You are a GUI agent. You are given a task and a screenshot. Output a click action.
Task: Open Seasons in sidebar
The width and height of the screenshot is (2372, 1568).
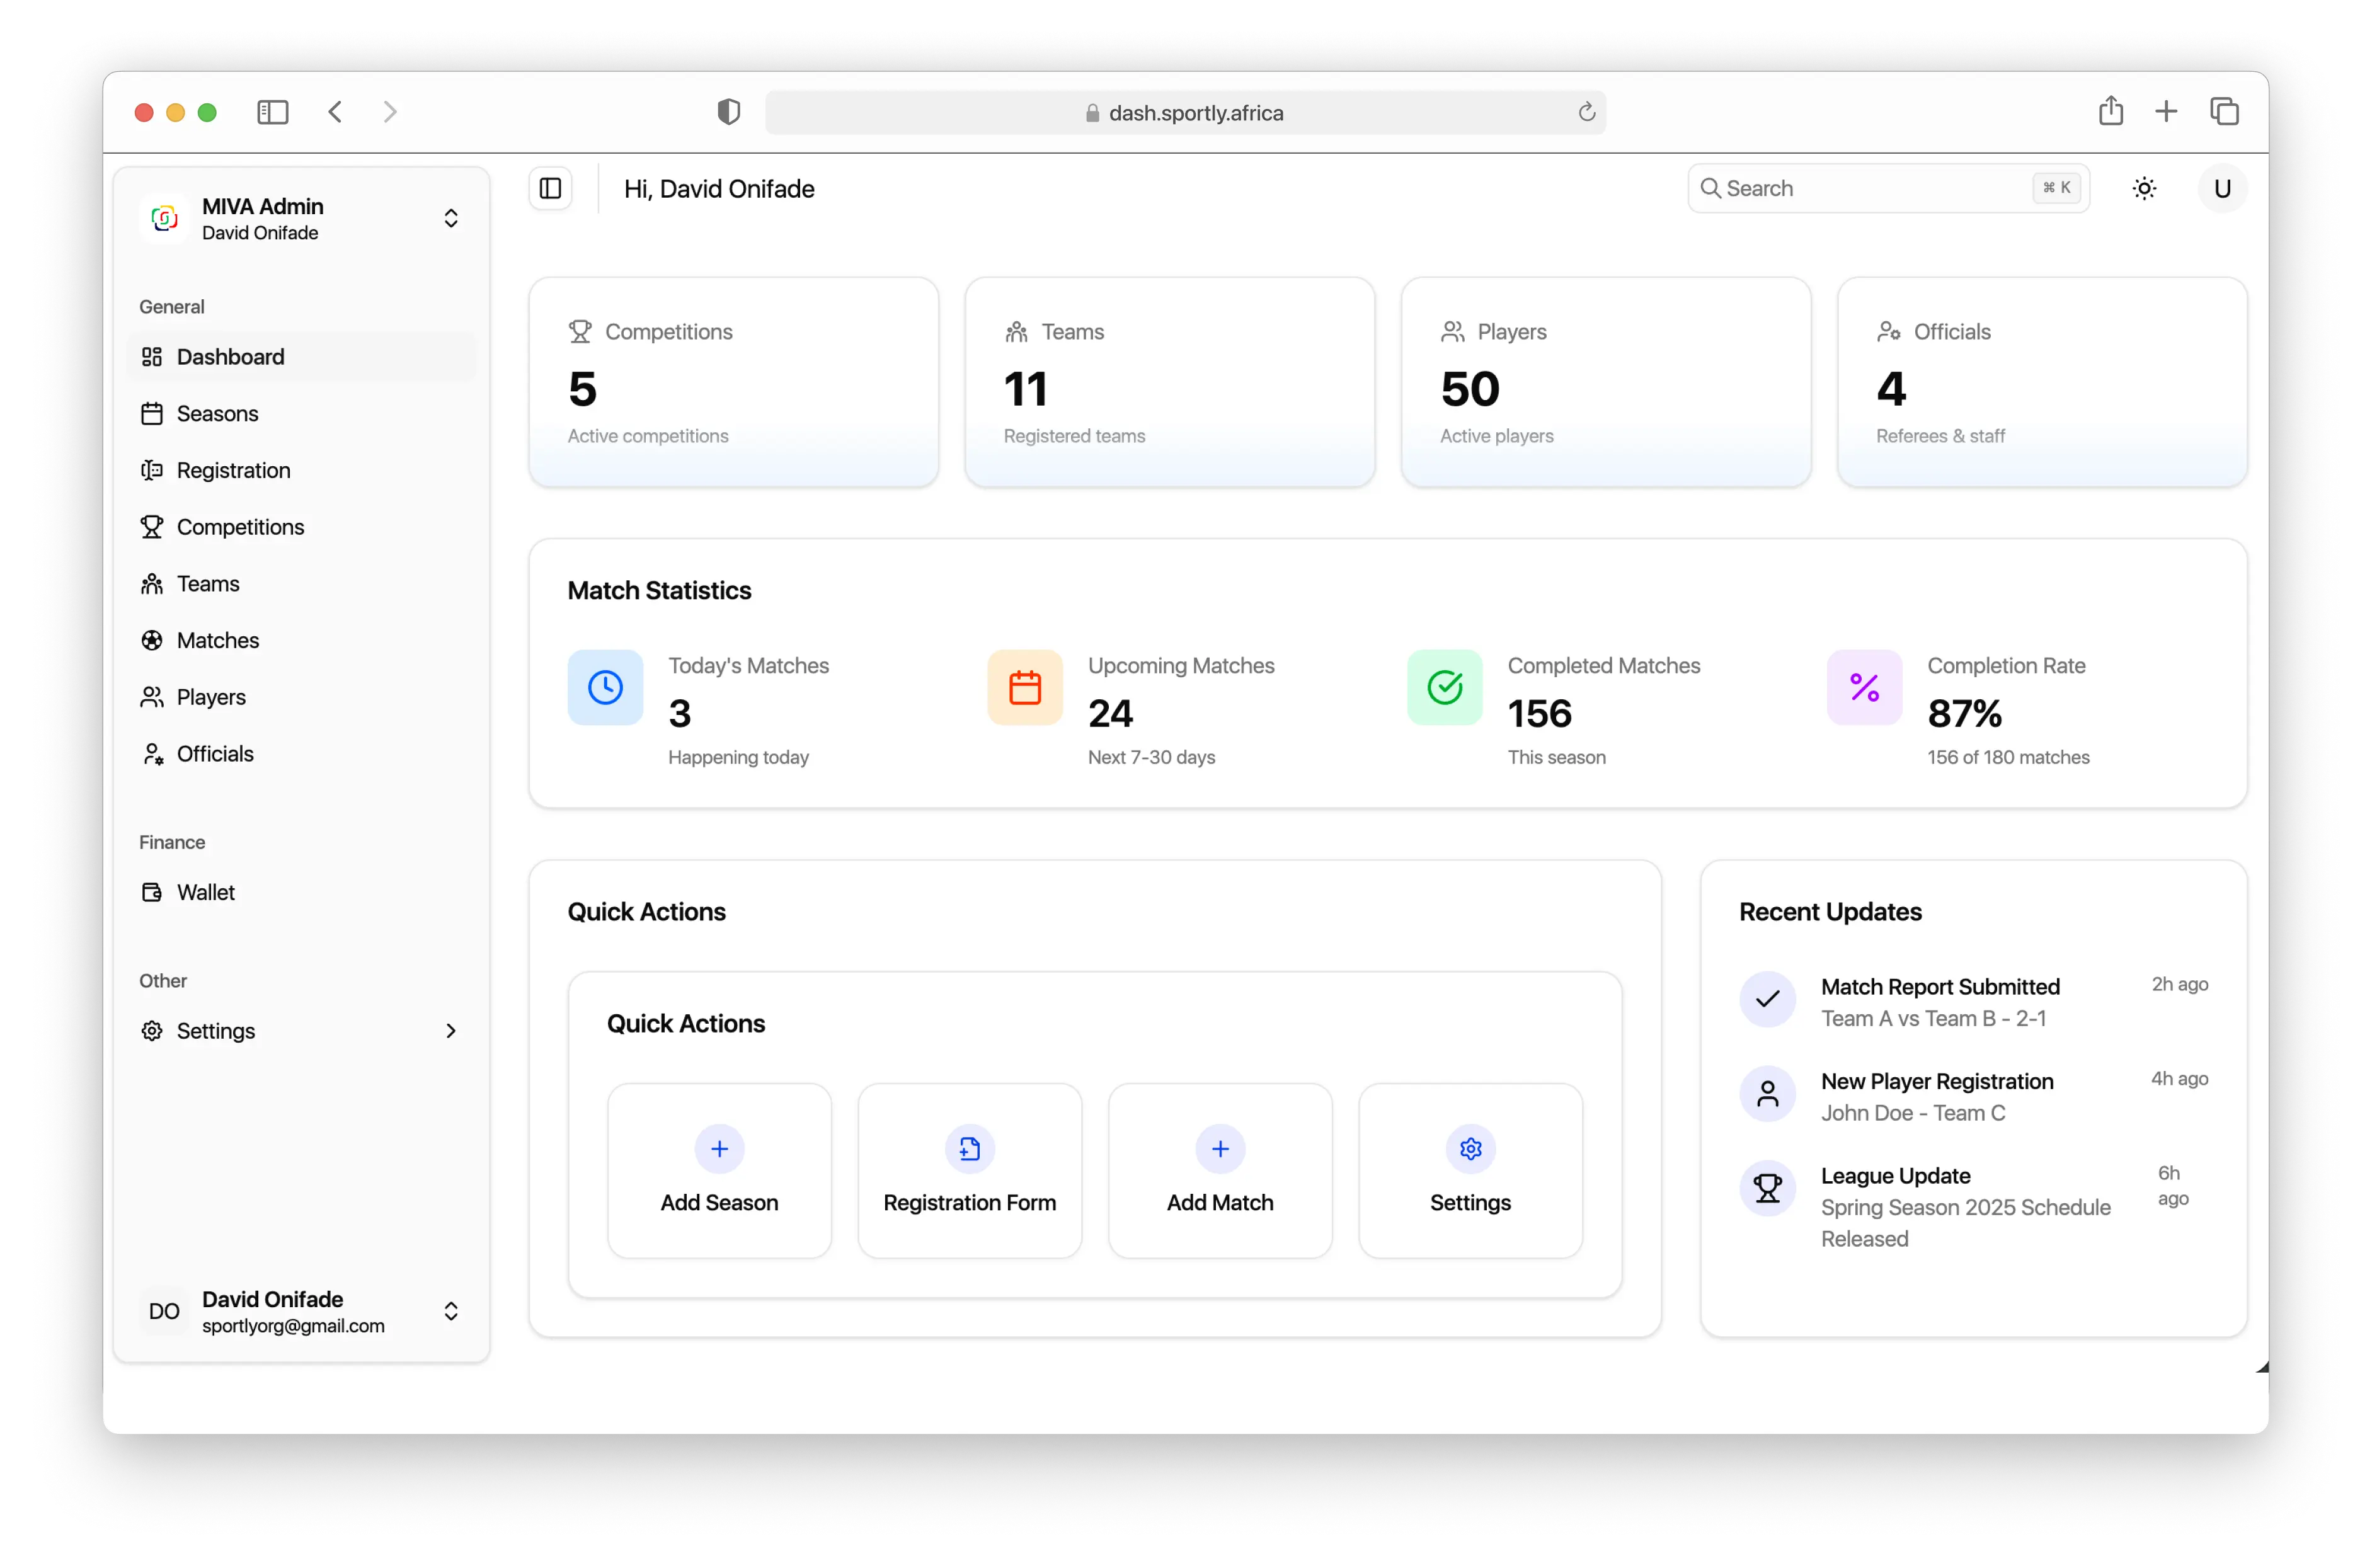click(x=217, y=413)
